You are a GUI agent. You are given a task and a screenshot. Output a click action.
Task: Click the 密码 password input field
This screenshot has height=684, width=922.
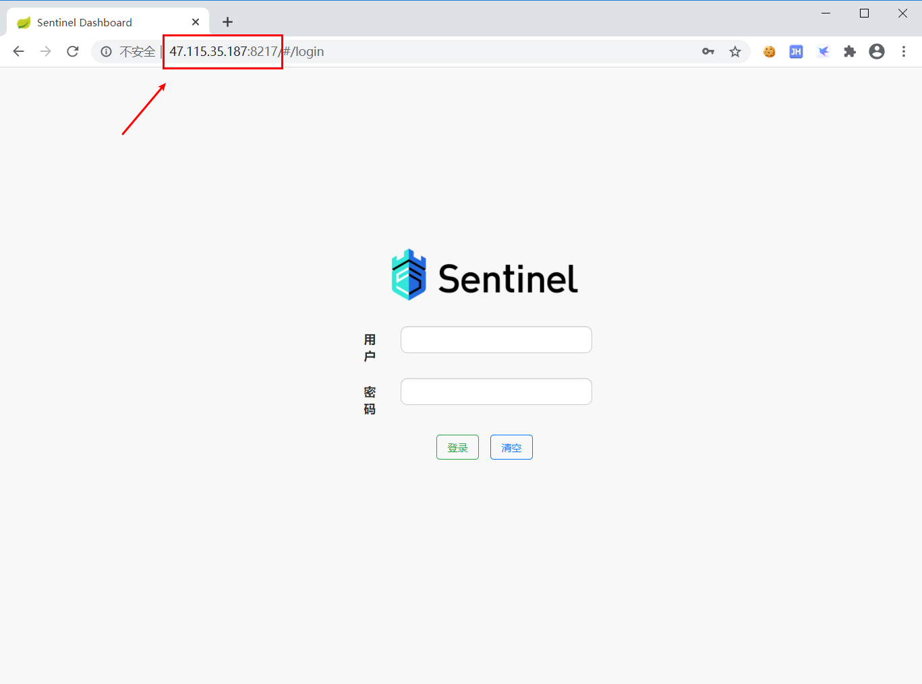(496, 392)
